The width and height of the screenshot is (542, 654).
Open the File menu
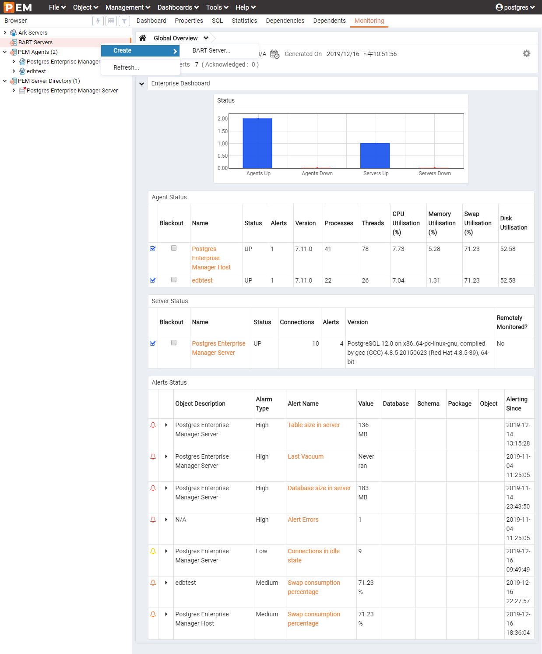[57, 7]
